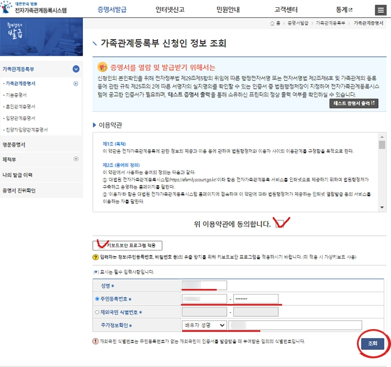Image resolution: width=391 pixels, height=367 pixels.
Task: Click the court logo at top left
Action: click(x=34, y=7)
